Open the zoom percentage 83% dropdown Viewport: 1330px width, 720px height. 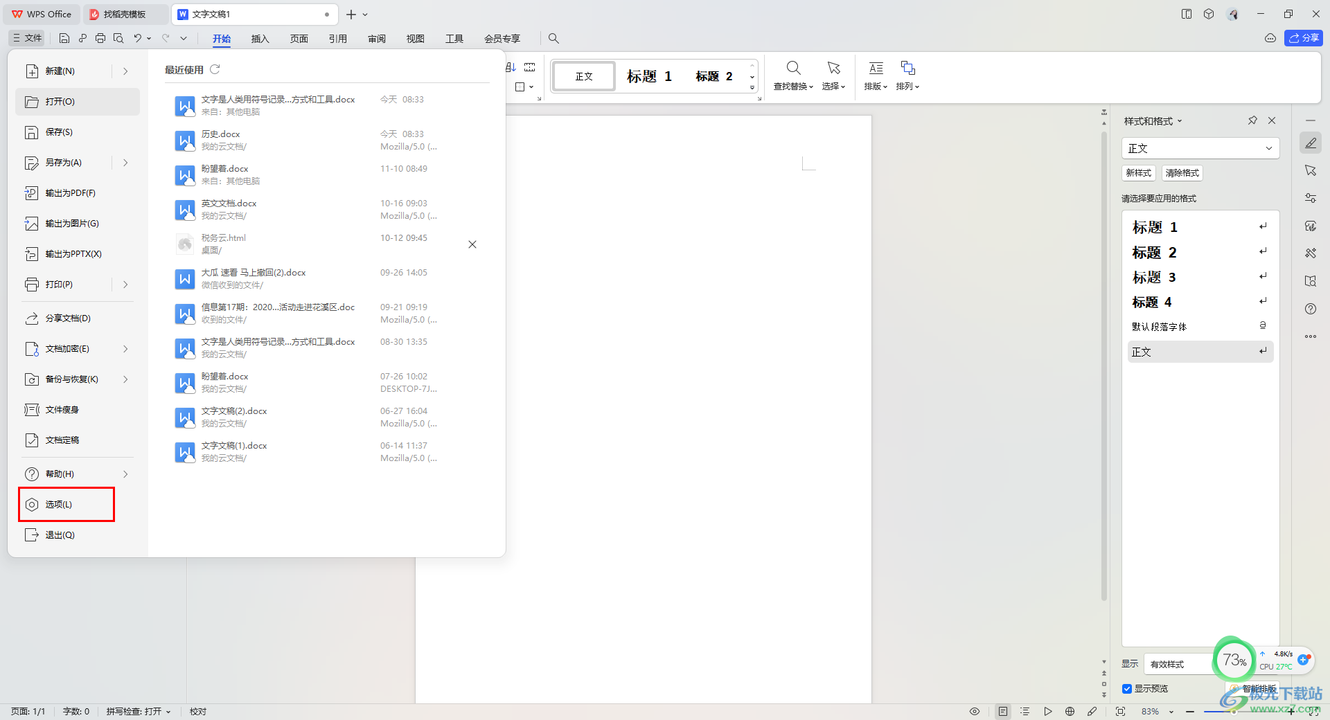pos(1158,711)
